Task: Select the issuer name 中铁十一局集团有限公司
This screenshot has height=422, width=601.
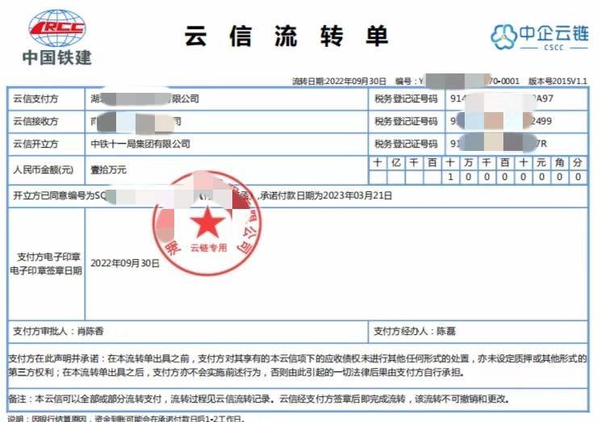Action: (x=140, y=144)
